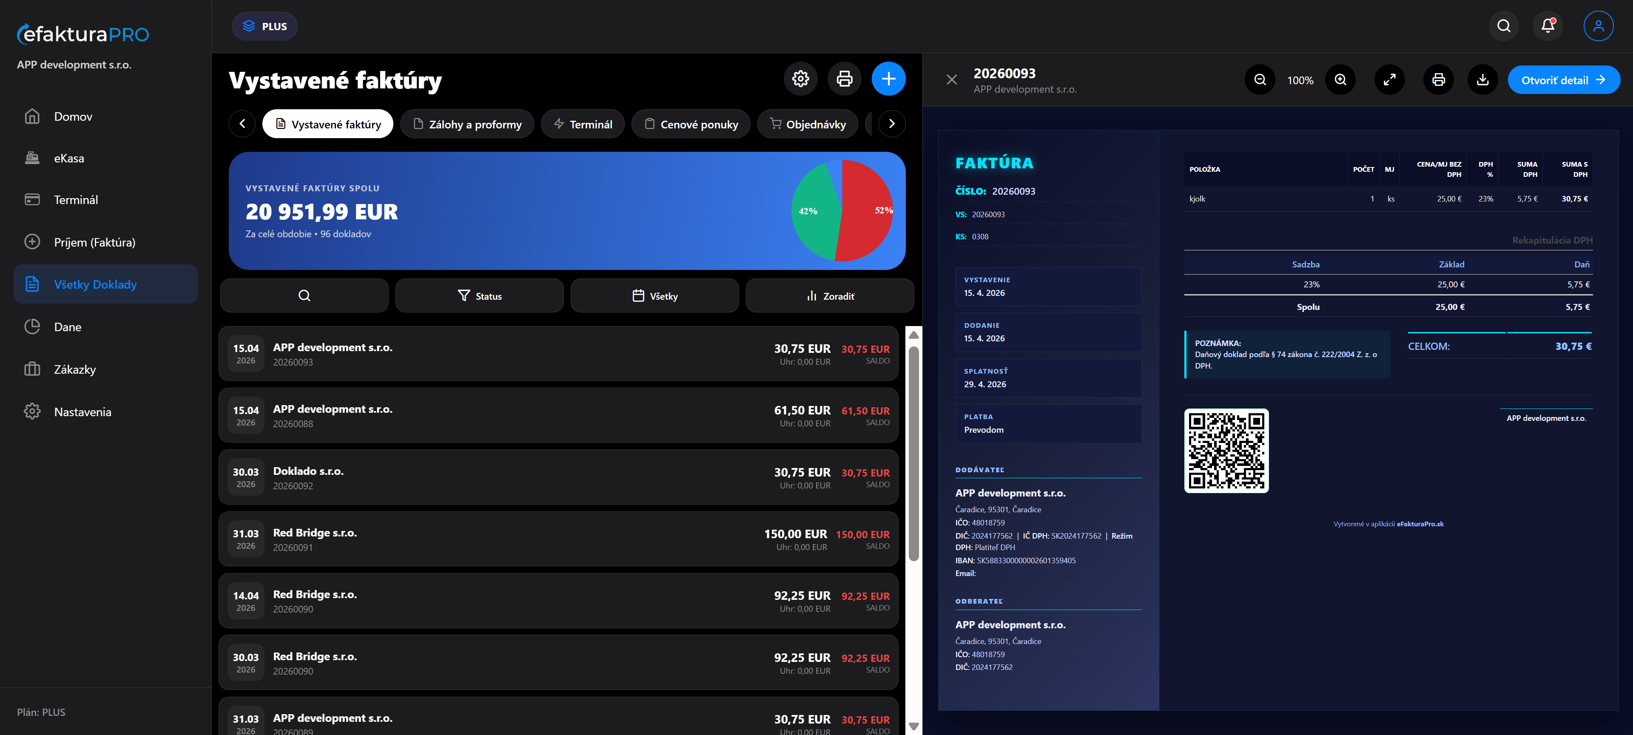Open invoice 20260092 for Doklado s.r.o.
The image size is (1633, 735).
[558, 477]
